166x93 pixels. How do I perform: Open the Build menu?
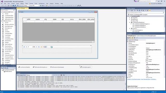pos(17,3)
